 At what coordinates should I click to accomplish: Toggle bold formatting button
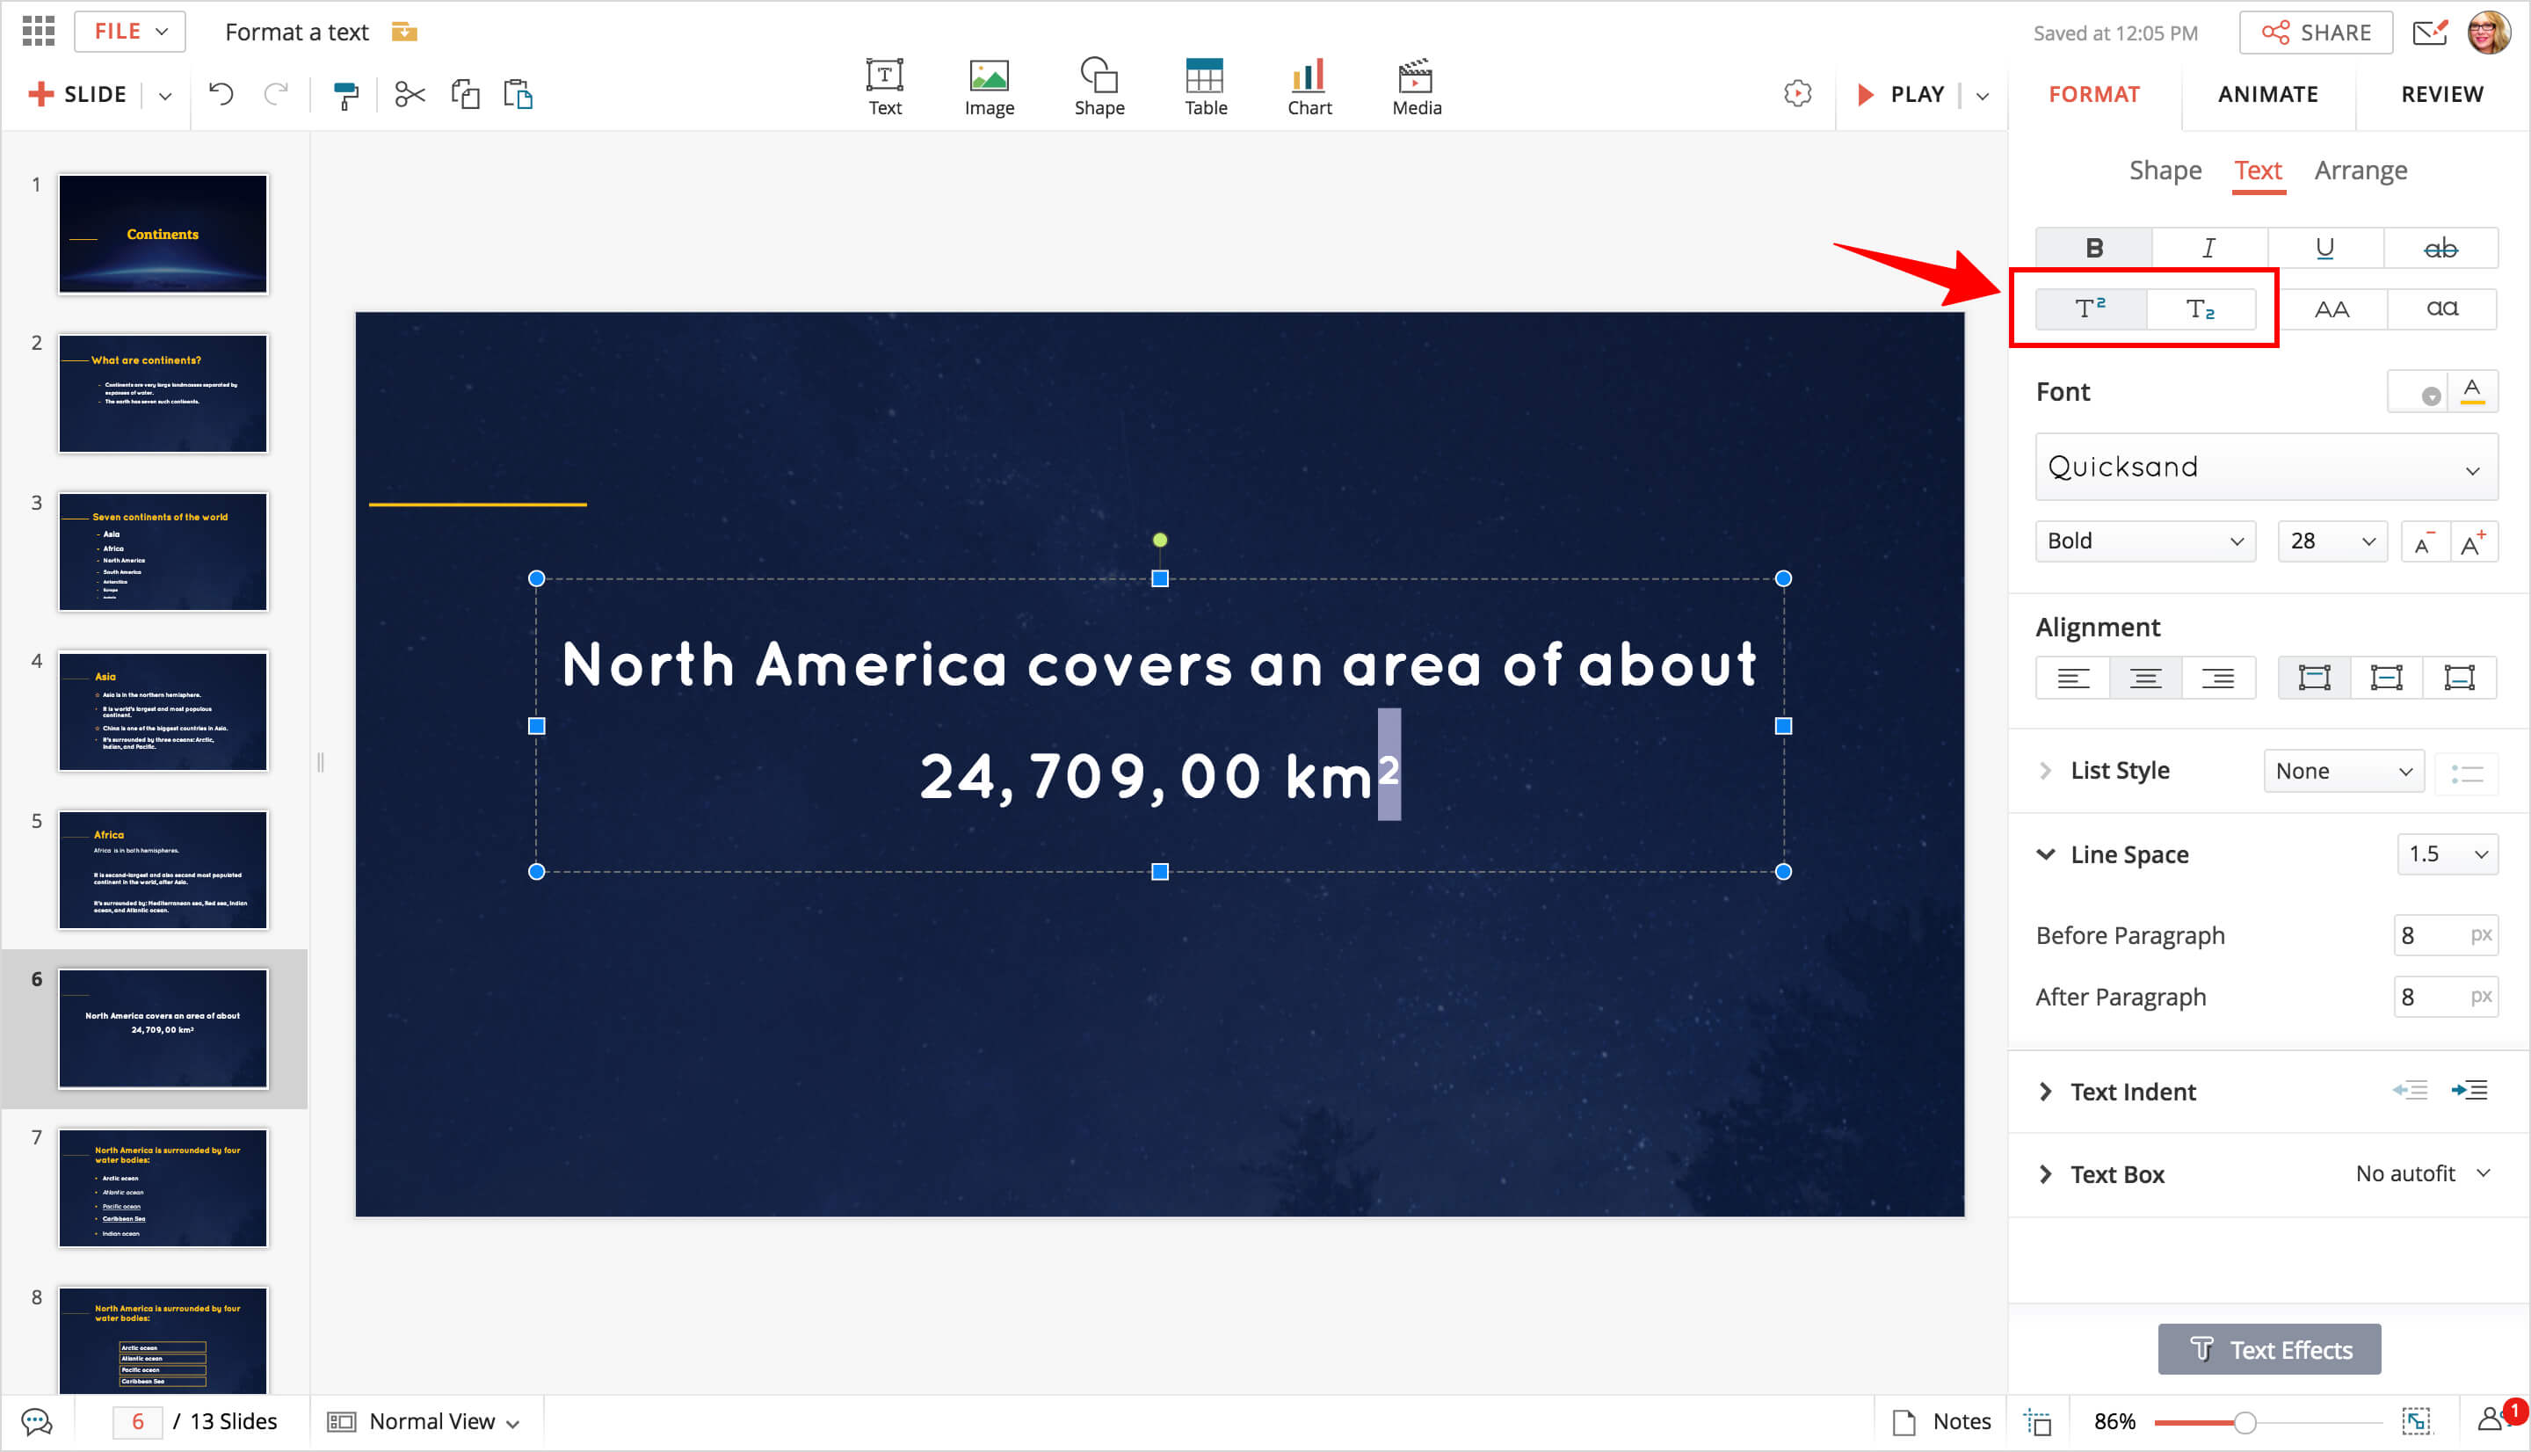tap(2093, 249)
